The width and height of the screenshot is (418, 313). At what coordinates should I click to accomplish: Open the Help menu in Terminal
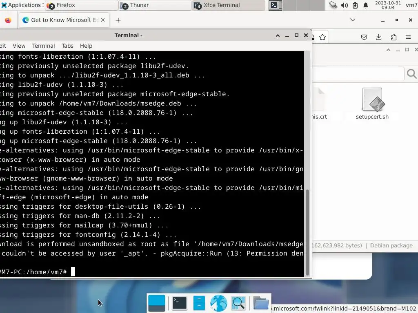coord(86,46)
